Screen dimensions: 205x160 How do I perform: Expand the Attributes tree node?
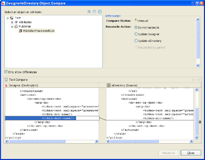[x=12, y=22]
